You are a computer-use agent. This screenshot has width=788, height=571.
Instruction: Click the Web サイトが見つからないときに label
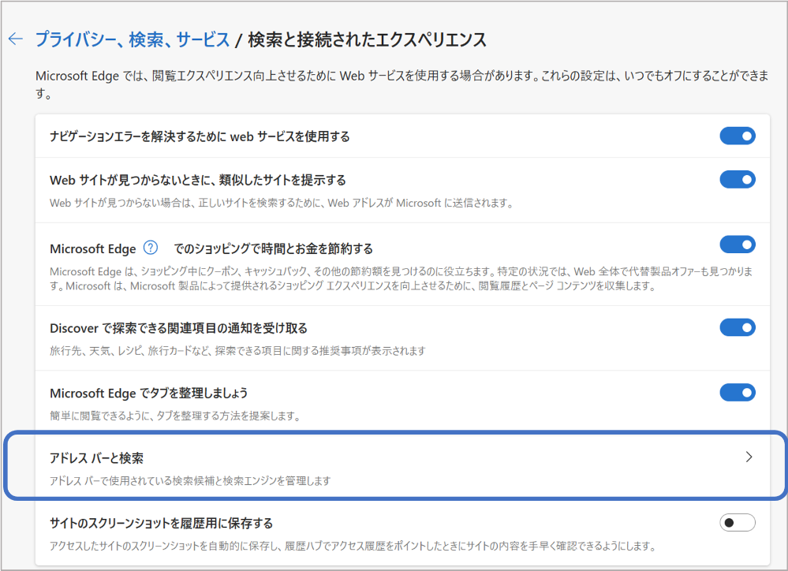[x=198, y=180]
